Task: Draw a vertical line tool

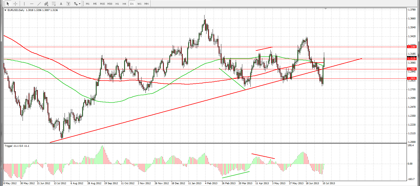Action: pos(24,4)
